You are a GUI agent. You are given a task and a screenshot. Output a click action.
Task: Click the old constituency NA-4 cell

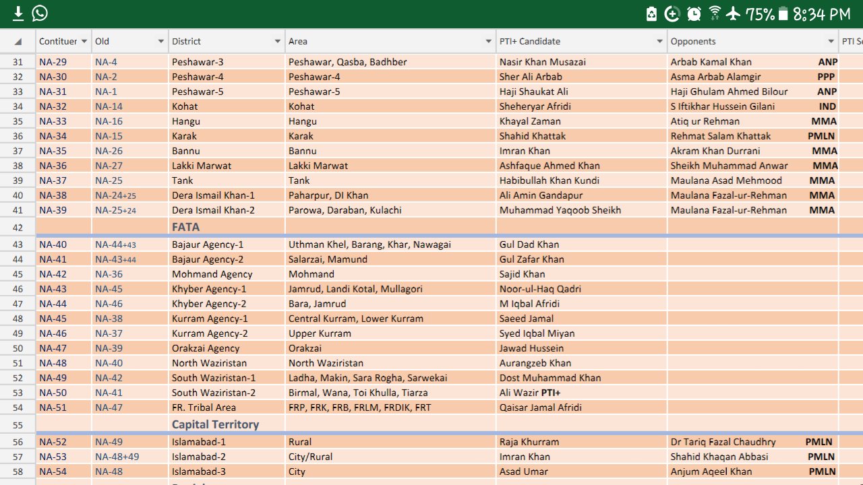pyautogui.click(x=130, y=62)
